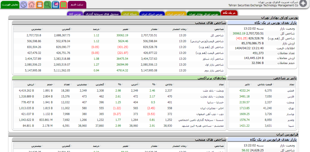
Task: Click the value 4,419.262 B in ارزش column
Action: (x=27, y=91)
